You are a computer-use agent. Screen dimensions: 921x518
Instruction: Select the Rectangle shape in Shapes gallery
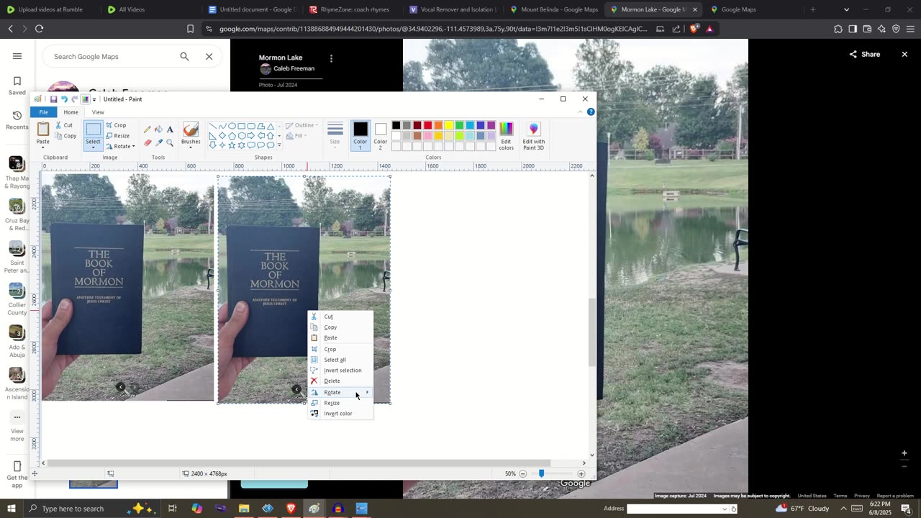(x=242, y=126)
